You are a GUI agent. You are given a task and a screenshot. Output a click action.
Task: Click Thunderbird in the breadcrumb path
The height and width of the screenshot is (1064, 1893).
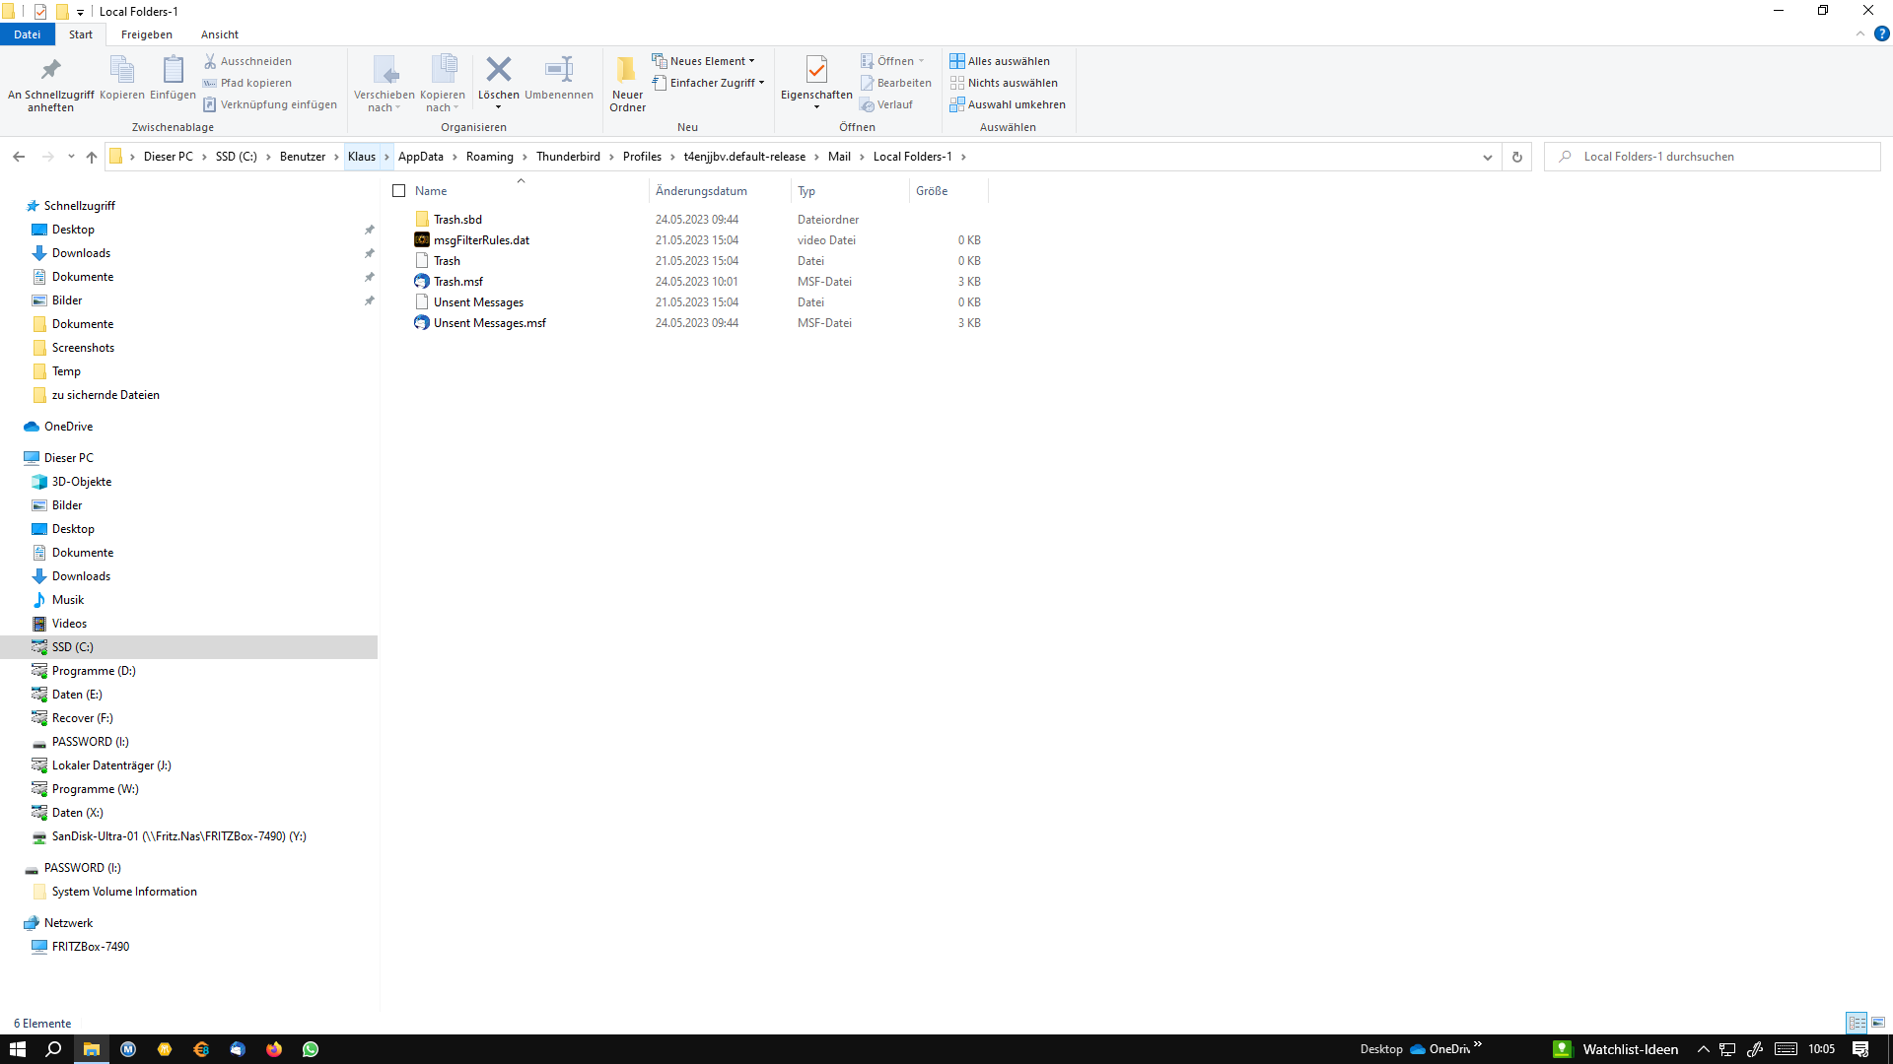point(568,157)
